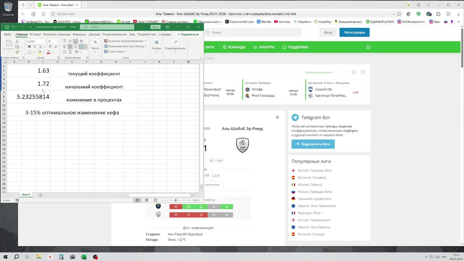Click Merge and Center cells button
The image size is (464, 261).
(81, 46)
